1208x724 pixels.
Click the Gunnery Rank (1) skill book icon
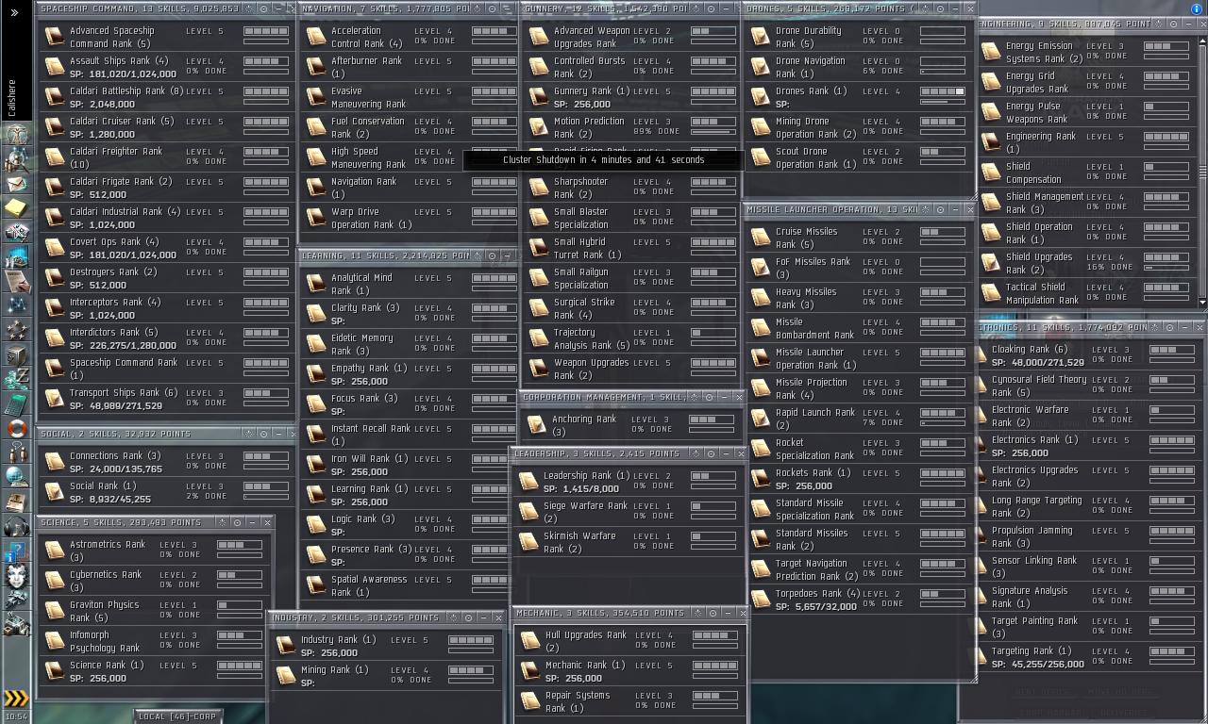[539, 97]
